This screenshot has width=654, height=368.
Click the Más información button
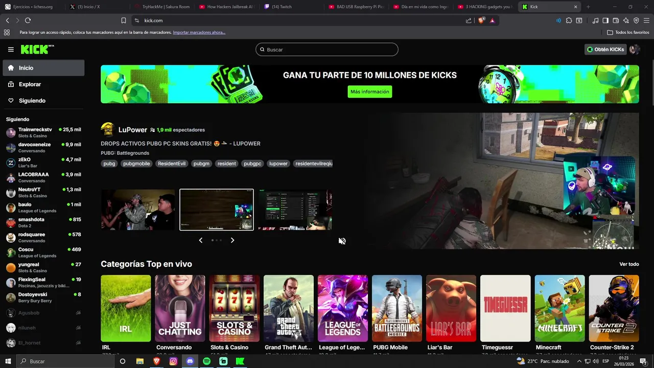370,91
